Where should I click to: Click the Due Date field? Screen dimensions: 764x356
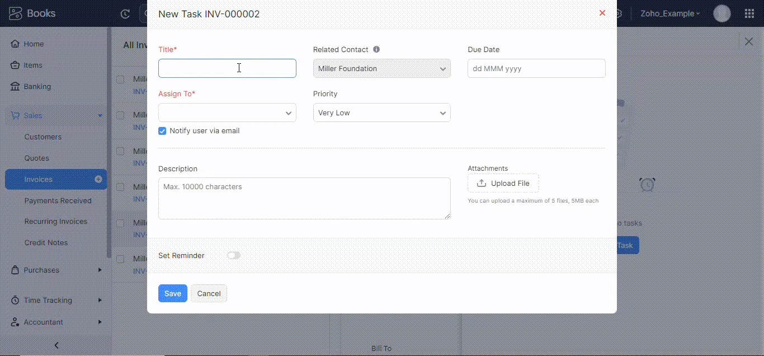pos(536,68)
